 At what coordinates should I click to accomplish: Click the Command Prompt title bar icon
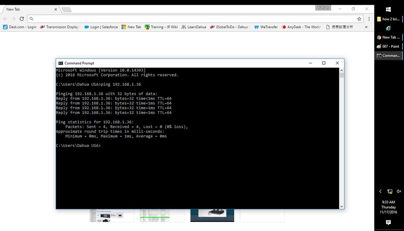click(61, 63)
